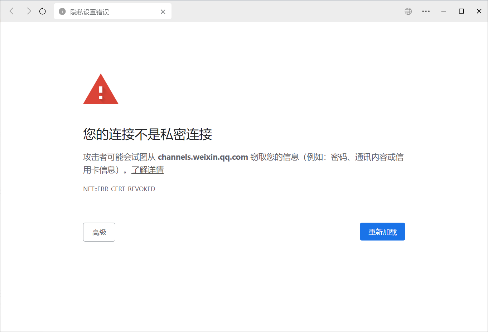The height and width of the screenshot is (332, 488).
Task: Click the 高级 button
Action: [x=99, y=232]
